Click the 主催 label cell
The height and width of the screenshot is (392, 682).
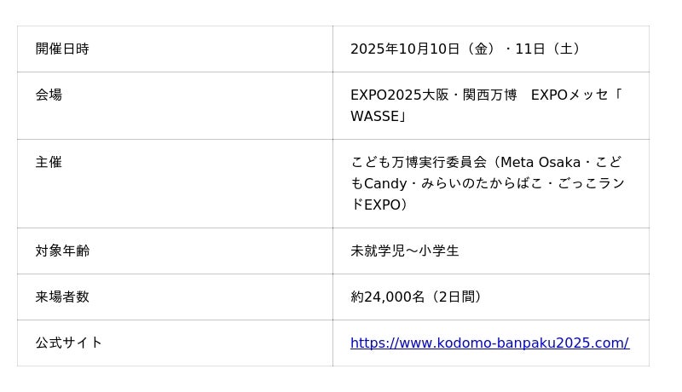(49, 162)
